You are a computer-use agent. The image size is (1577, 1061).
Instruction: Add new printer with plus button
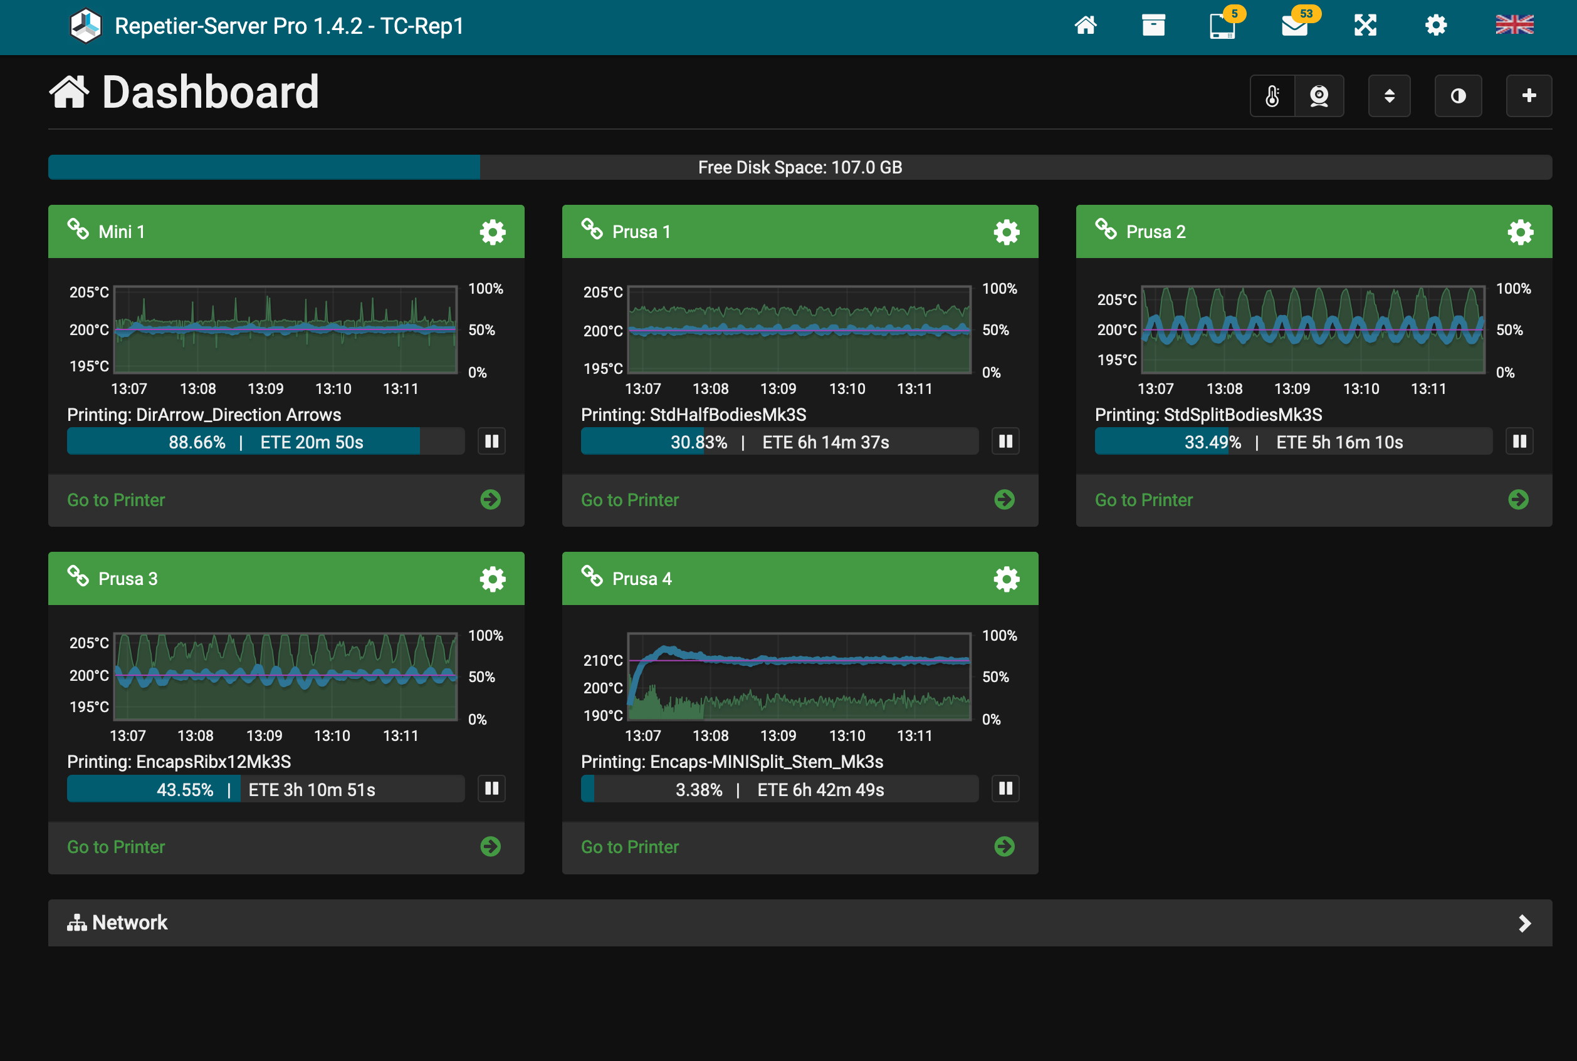pyautogui.click(x=1528, y=96)
